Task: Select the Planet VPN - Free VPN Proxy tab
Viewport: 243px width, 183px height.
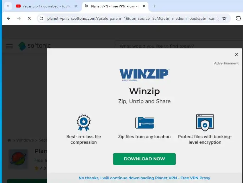Action: tap(115, 6)
